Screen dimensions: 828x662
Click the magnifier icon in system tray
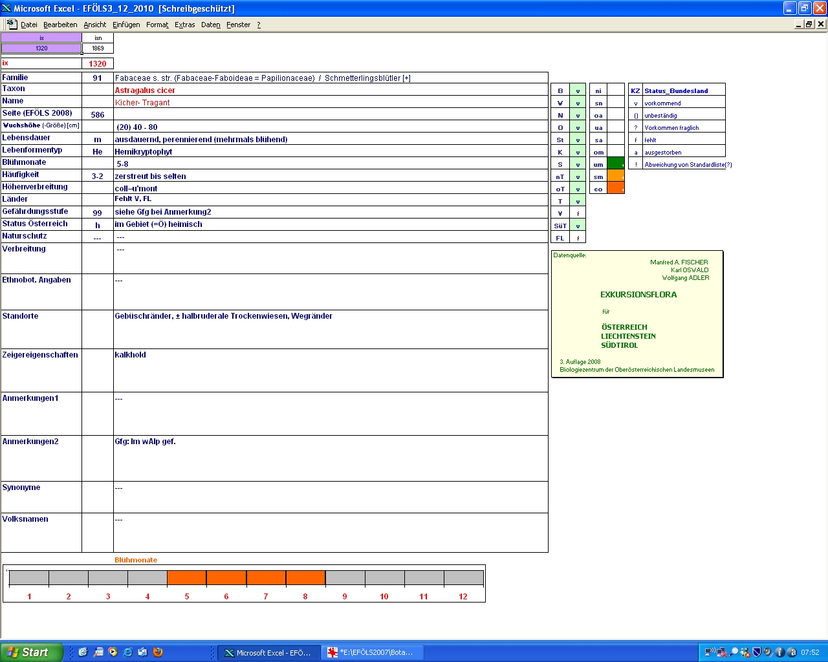pos(734,652)
